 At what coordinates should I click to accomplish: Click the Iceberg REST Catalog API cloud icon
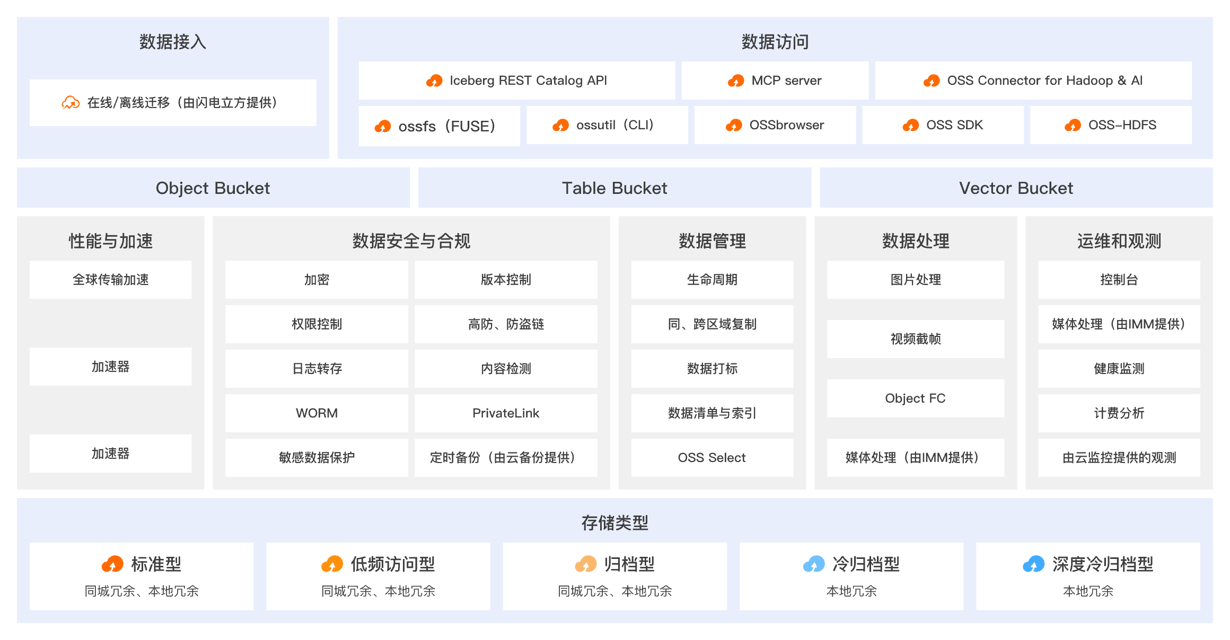point(434,81)
